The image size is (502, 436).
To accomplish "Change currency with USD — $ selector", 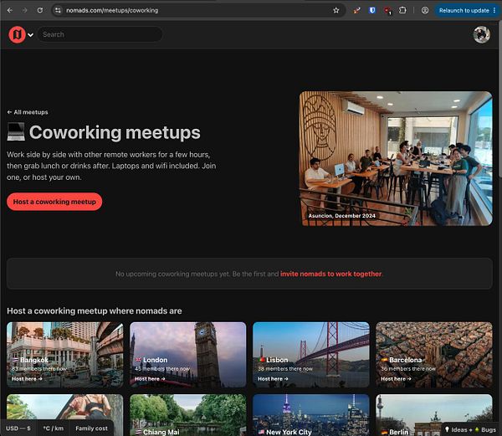I will [x=18, y=428].
